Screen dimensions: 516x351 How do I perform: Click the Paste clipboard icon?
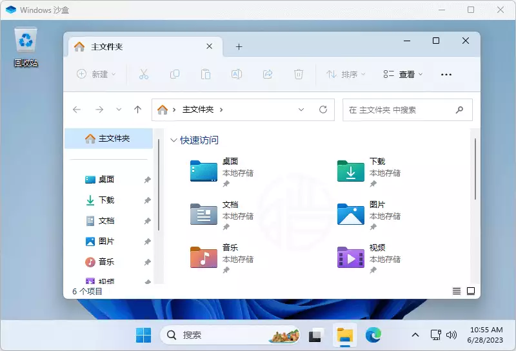coord(206,74)
